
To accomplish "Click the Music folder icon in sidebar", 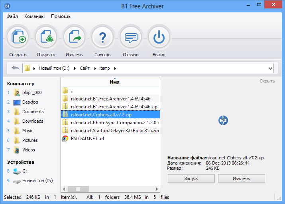I will coord(17,131).
